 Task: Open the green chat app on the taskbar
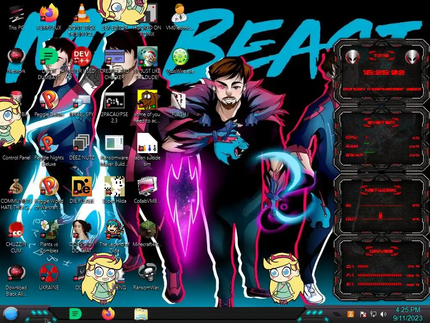(x=75, y=314)
